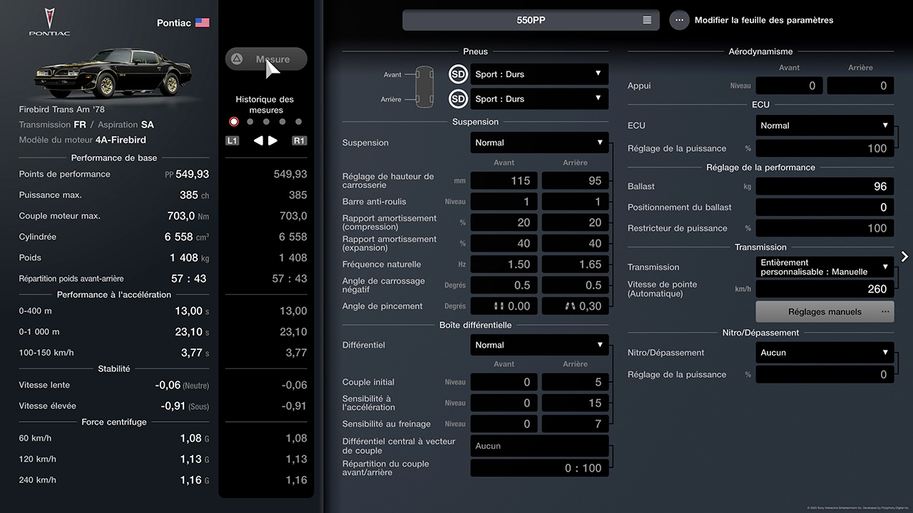Go to previous measurement history arrow
Screen dimensions: 913x513
pyautogui.click(x=258, y=140)
